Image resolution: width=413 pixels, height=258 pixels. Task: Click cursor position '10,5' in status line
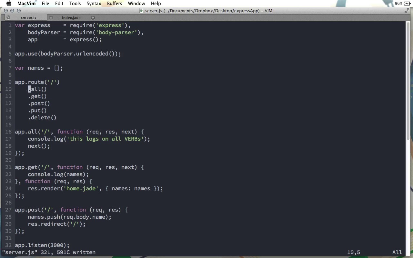(x=354, y=252)
